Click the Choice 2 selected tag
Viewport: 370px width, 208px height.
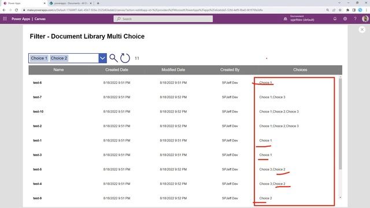[59, 58]
